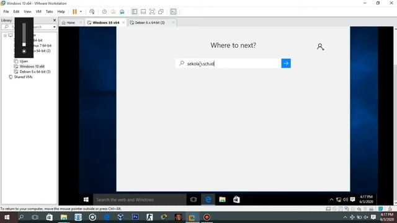Viewport: 397px width, 223px height.
Task: Suspend the VM with the pause icon
Action: [x=74, y=12]
